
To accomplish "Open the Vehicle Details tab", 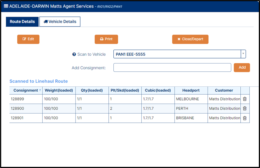I will pos(60,22).
